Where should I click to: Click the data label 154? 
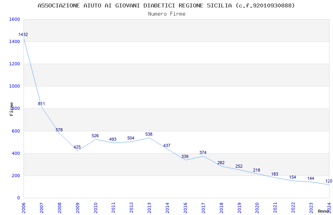coord(293,177)
